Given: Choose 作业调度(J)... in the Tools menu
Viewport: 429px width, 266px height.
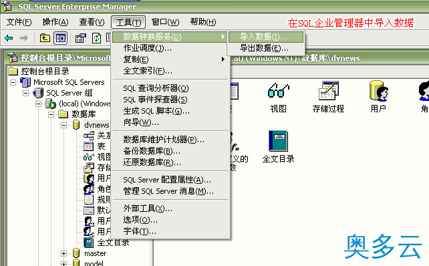Looking at the screenshot, I should tap(170, 48).
